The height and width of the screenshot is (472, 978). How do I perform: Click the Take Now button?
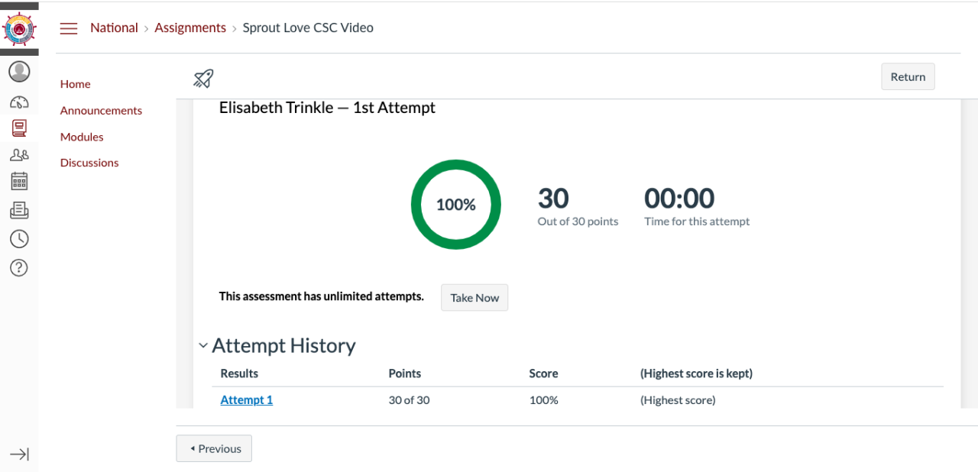pos(474,298)
